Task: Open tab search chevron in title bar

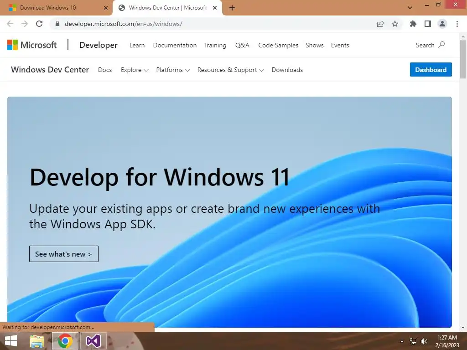Action: coord(410,8)
